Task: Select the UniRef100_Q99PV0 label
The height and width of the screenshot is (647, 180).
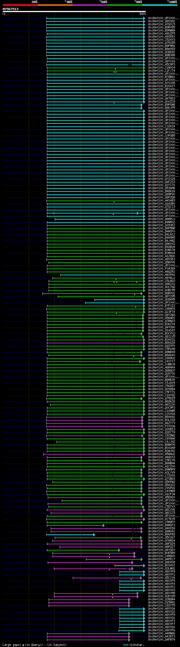Action: click(x=161, y=194)
